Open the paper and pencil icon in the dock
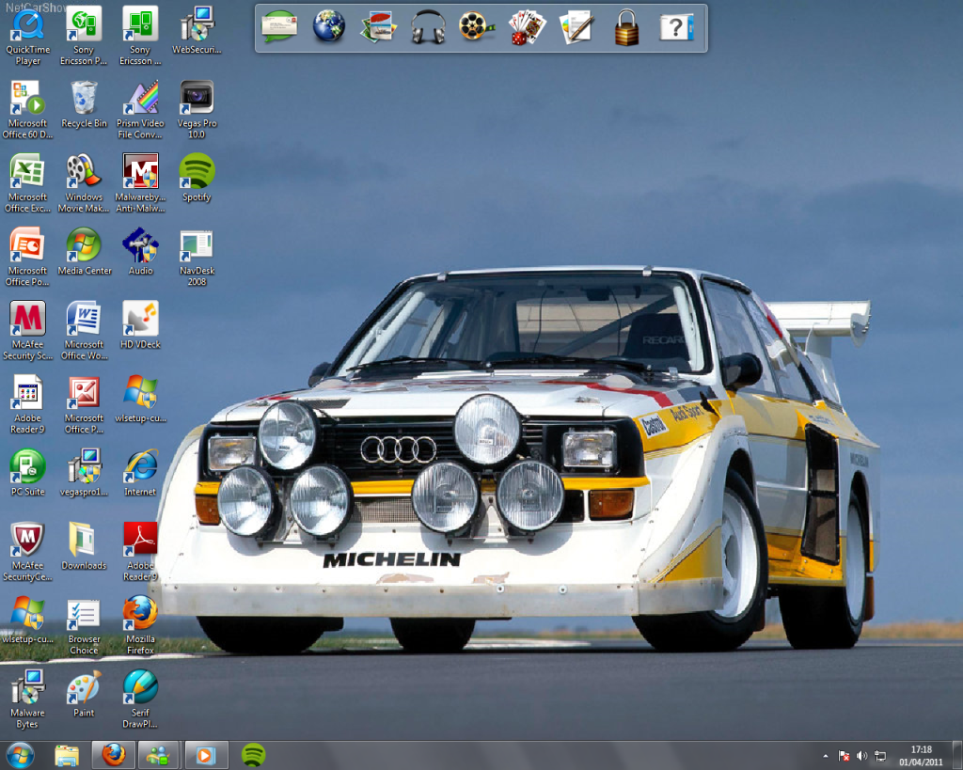The width and height of the screenshot is (963, 770). point(576,28)
